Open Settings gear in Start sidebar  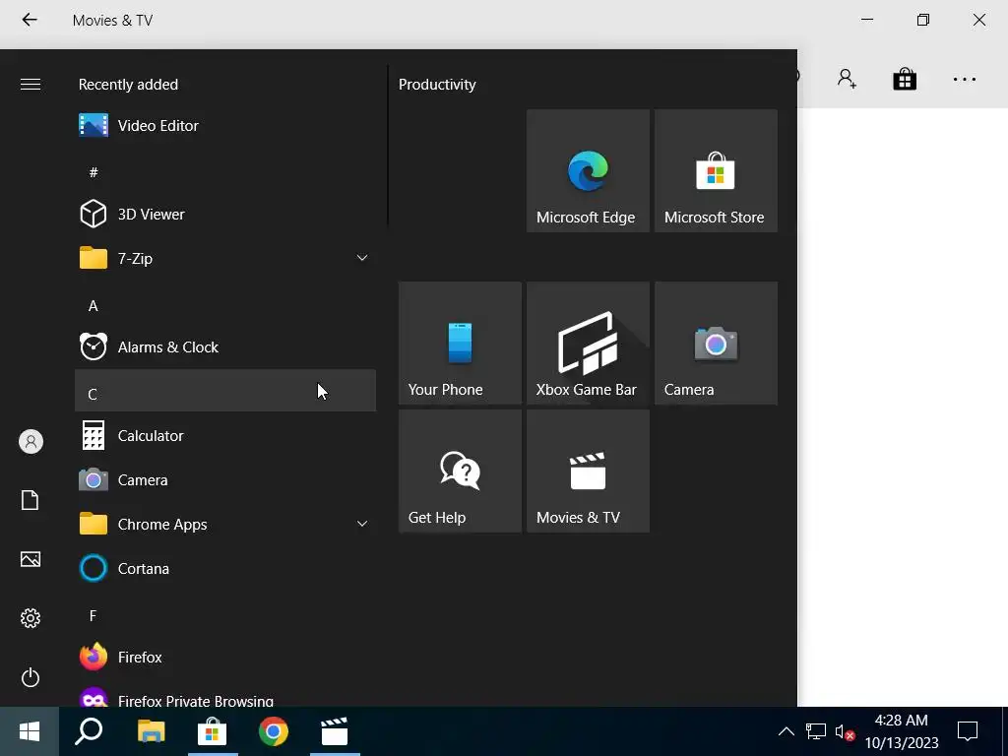pyautogui.click(x=31, y=618)
